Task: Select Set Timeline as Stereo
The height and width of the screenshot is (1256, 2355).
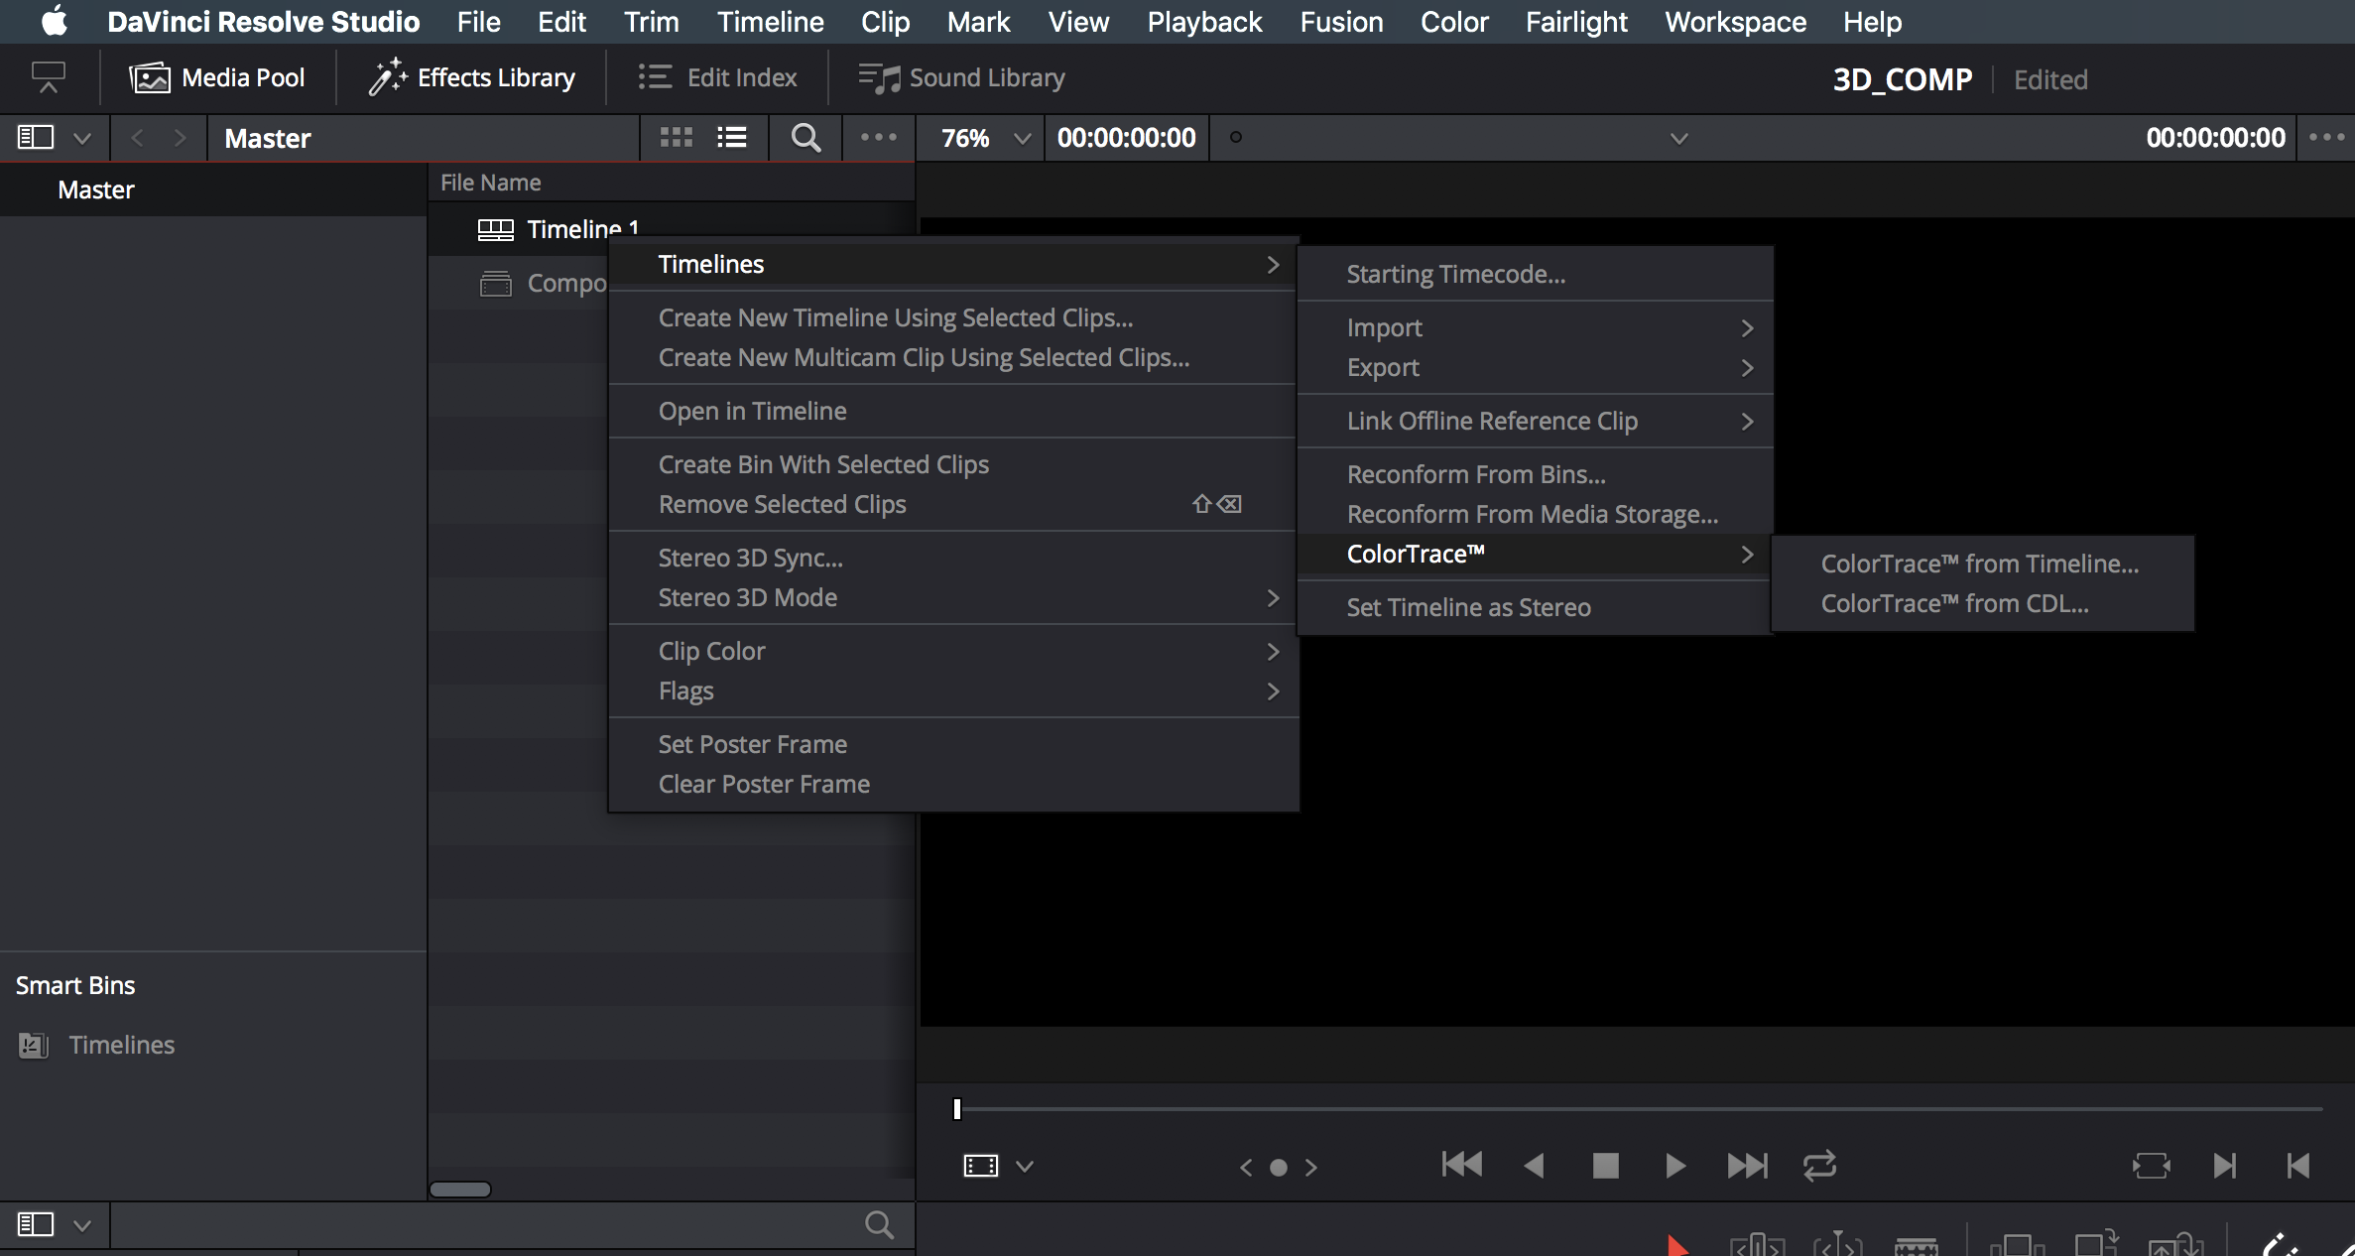Action: click(x=1467, y=606)
